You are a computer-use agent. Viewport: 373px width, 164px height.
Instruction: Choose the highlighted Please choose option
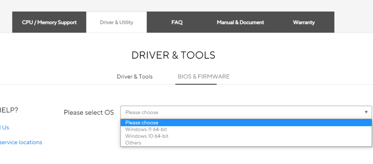click(142, 123)
